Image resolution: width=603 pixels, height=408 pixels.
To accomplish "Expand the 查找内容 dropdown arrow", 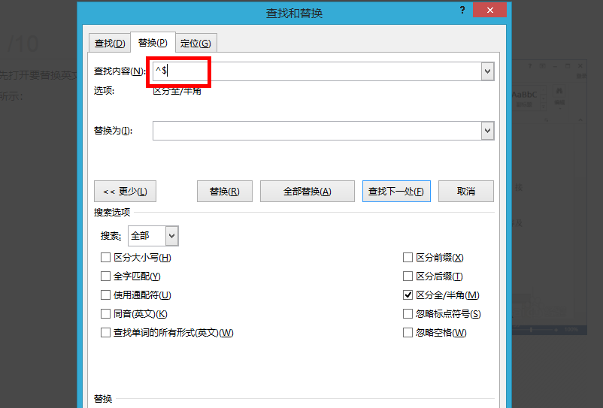I will [488, 71].
